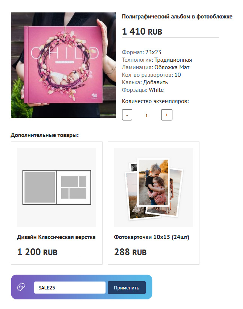Open Дизайн Классическая верстка product title
The height and width of the screenshot is (309, 243).
pos(56,237)
